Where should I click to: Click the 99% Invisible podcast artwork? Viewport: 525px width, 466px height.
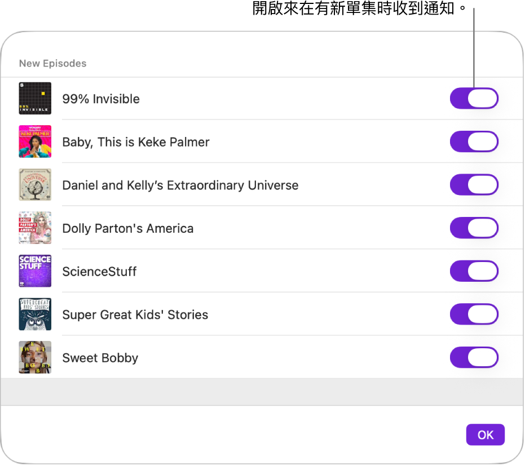click(x=35, y=99)
